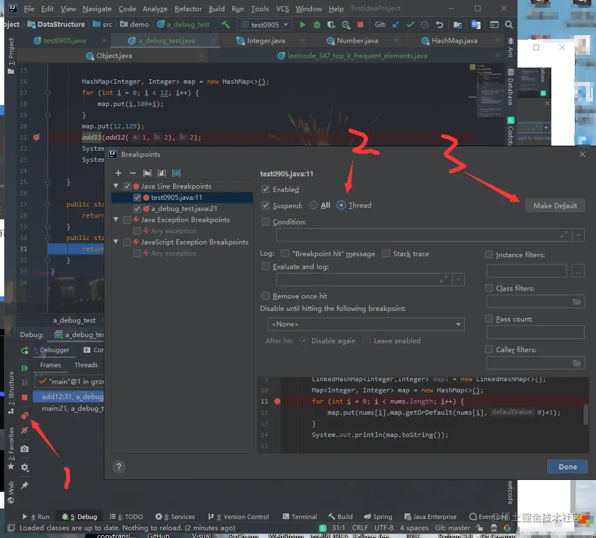
Task: Click the green Run button in toolbar
Action: tap(302, 25)
